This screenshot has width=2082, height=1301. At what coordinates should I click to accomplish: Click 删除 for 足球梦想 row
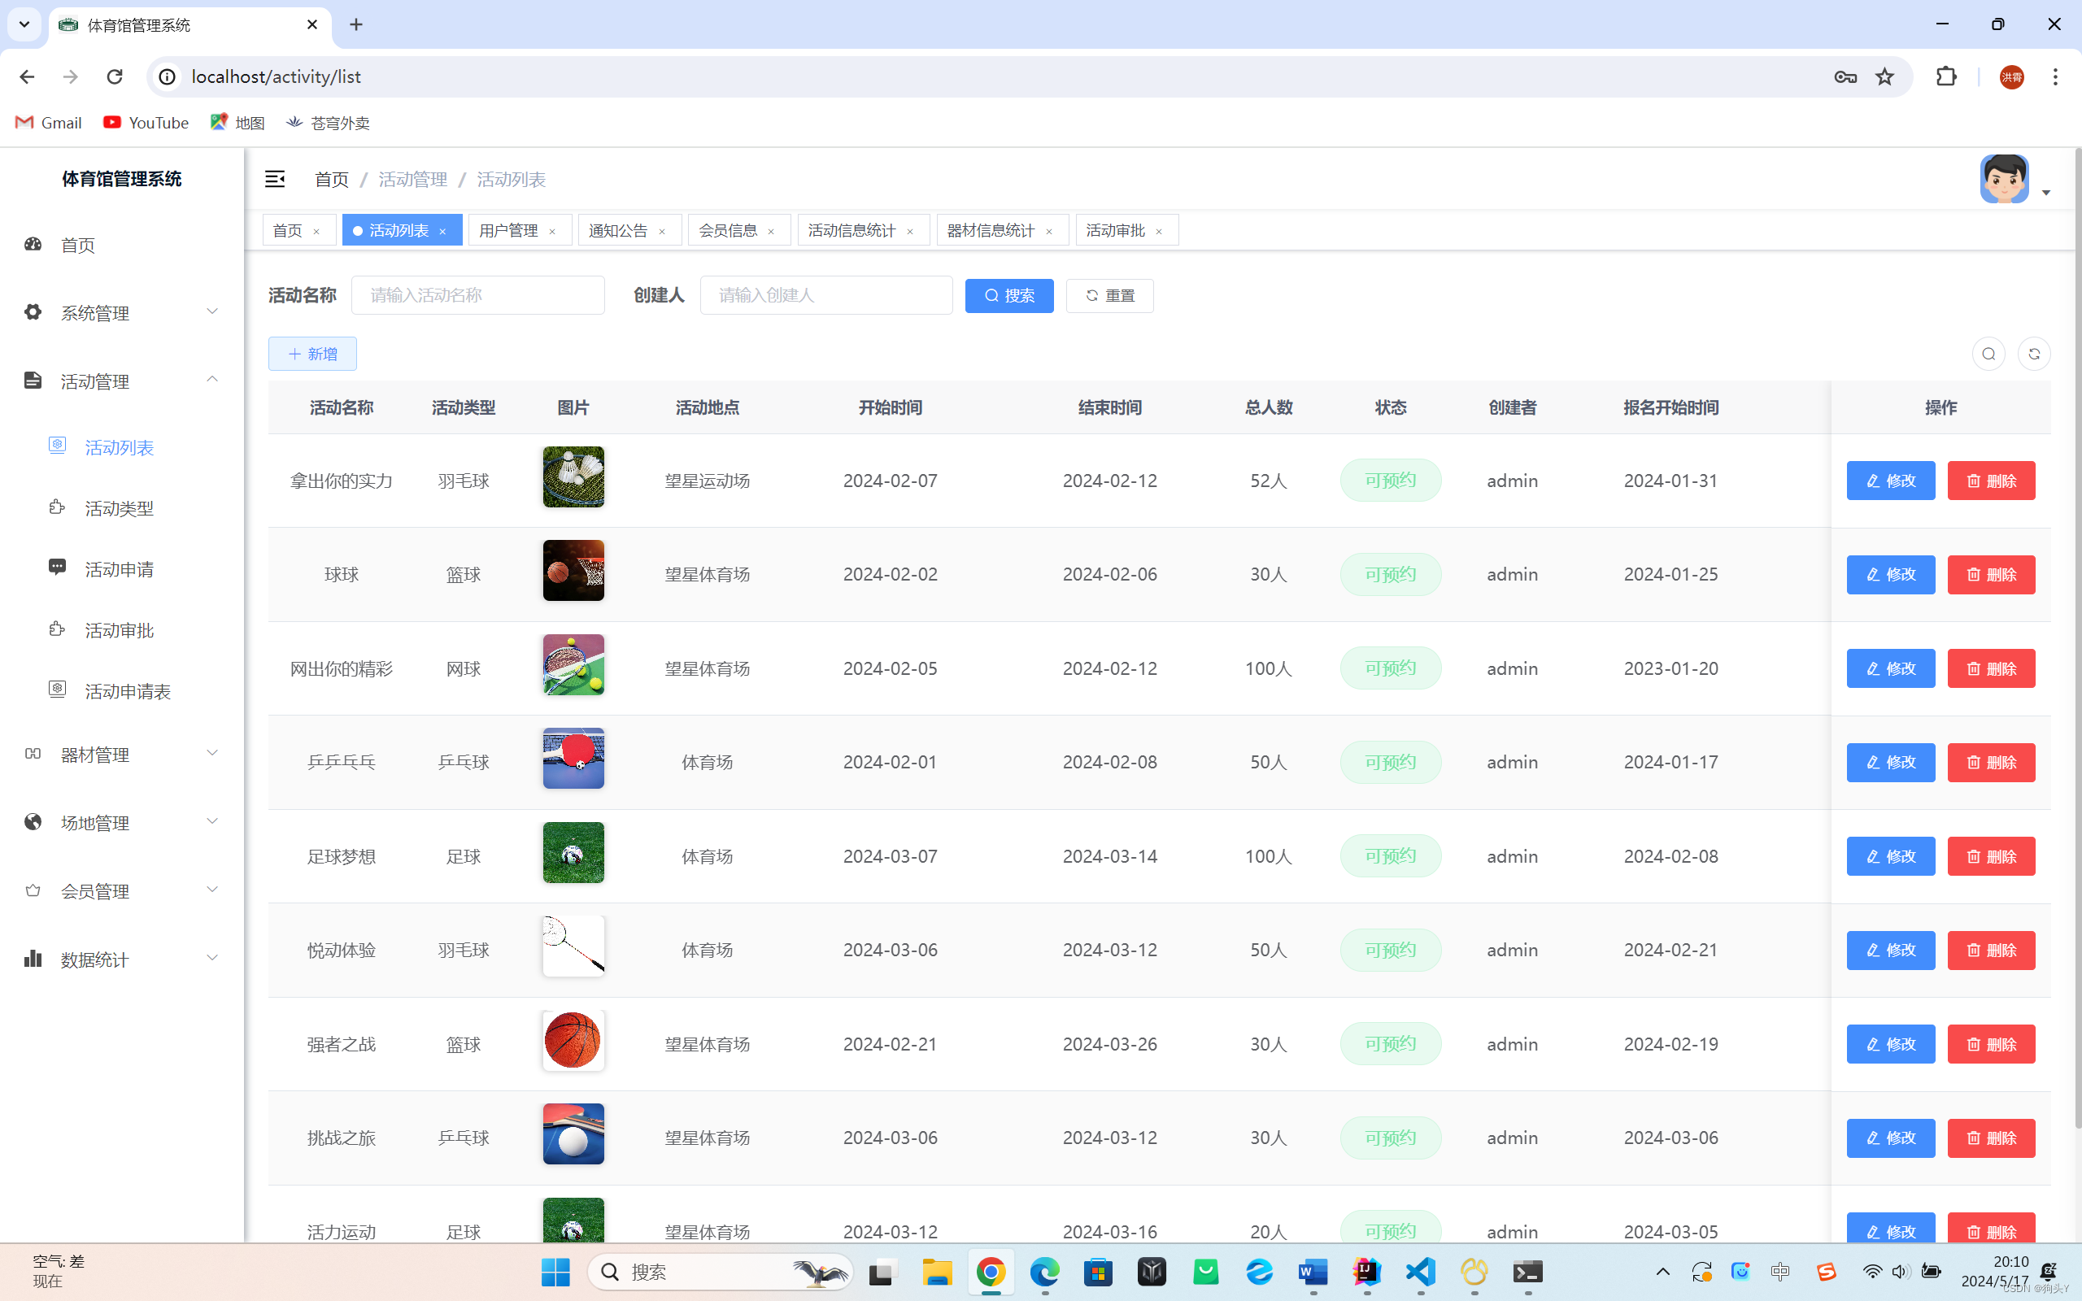coord(1991,856)
